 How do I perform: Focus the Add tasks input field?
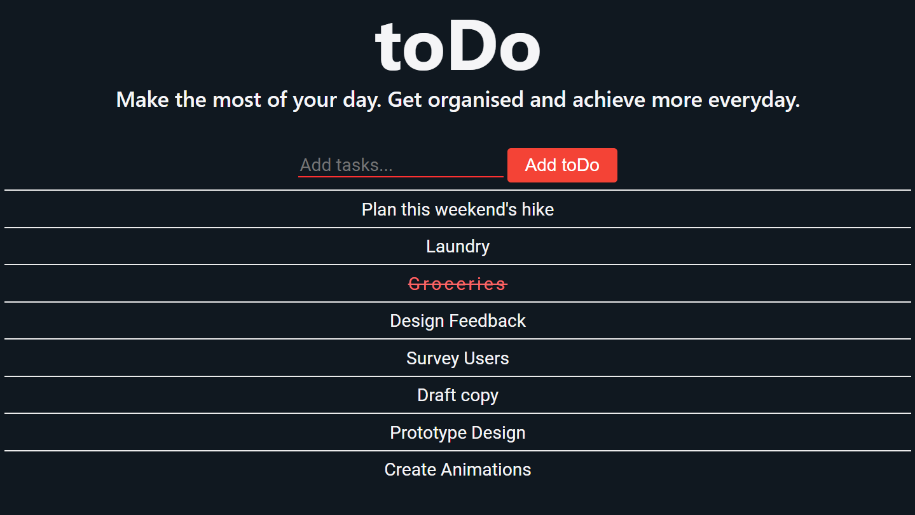(401, 165)
